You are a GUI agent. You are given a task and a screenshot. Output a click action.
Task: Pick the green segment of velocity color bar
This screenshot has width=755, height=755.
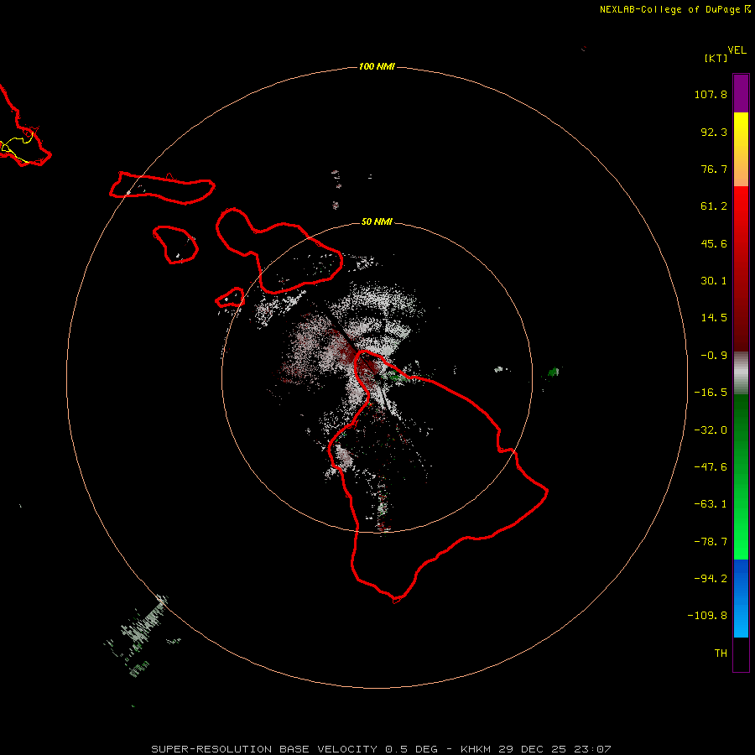coord(741,476)
